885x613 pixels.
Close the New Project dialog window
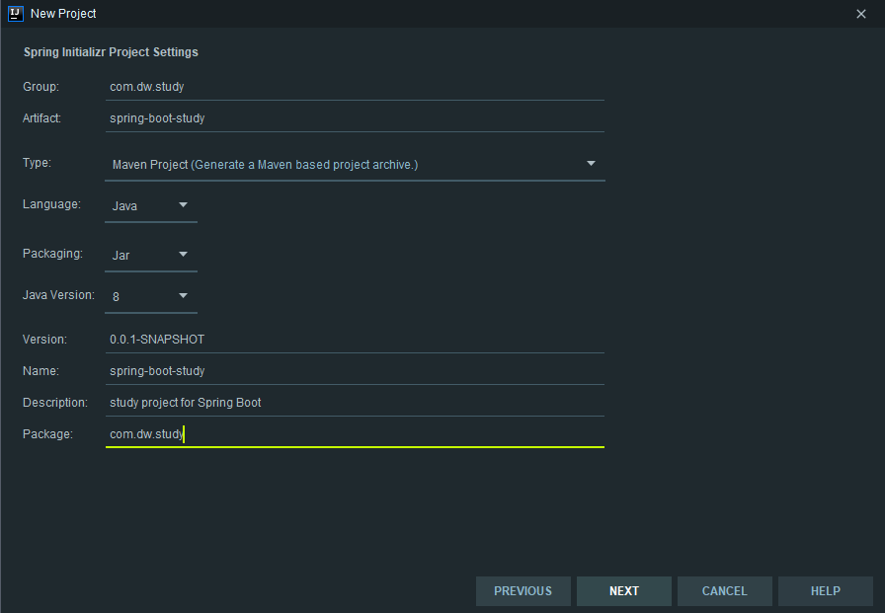(x=861, y=14)
